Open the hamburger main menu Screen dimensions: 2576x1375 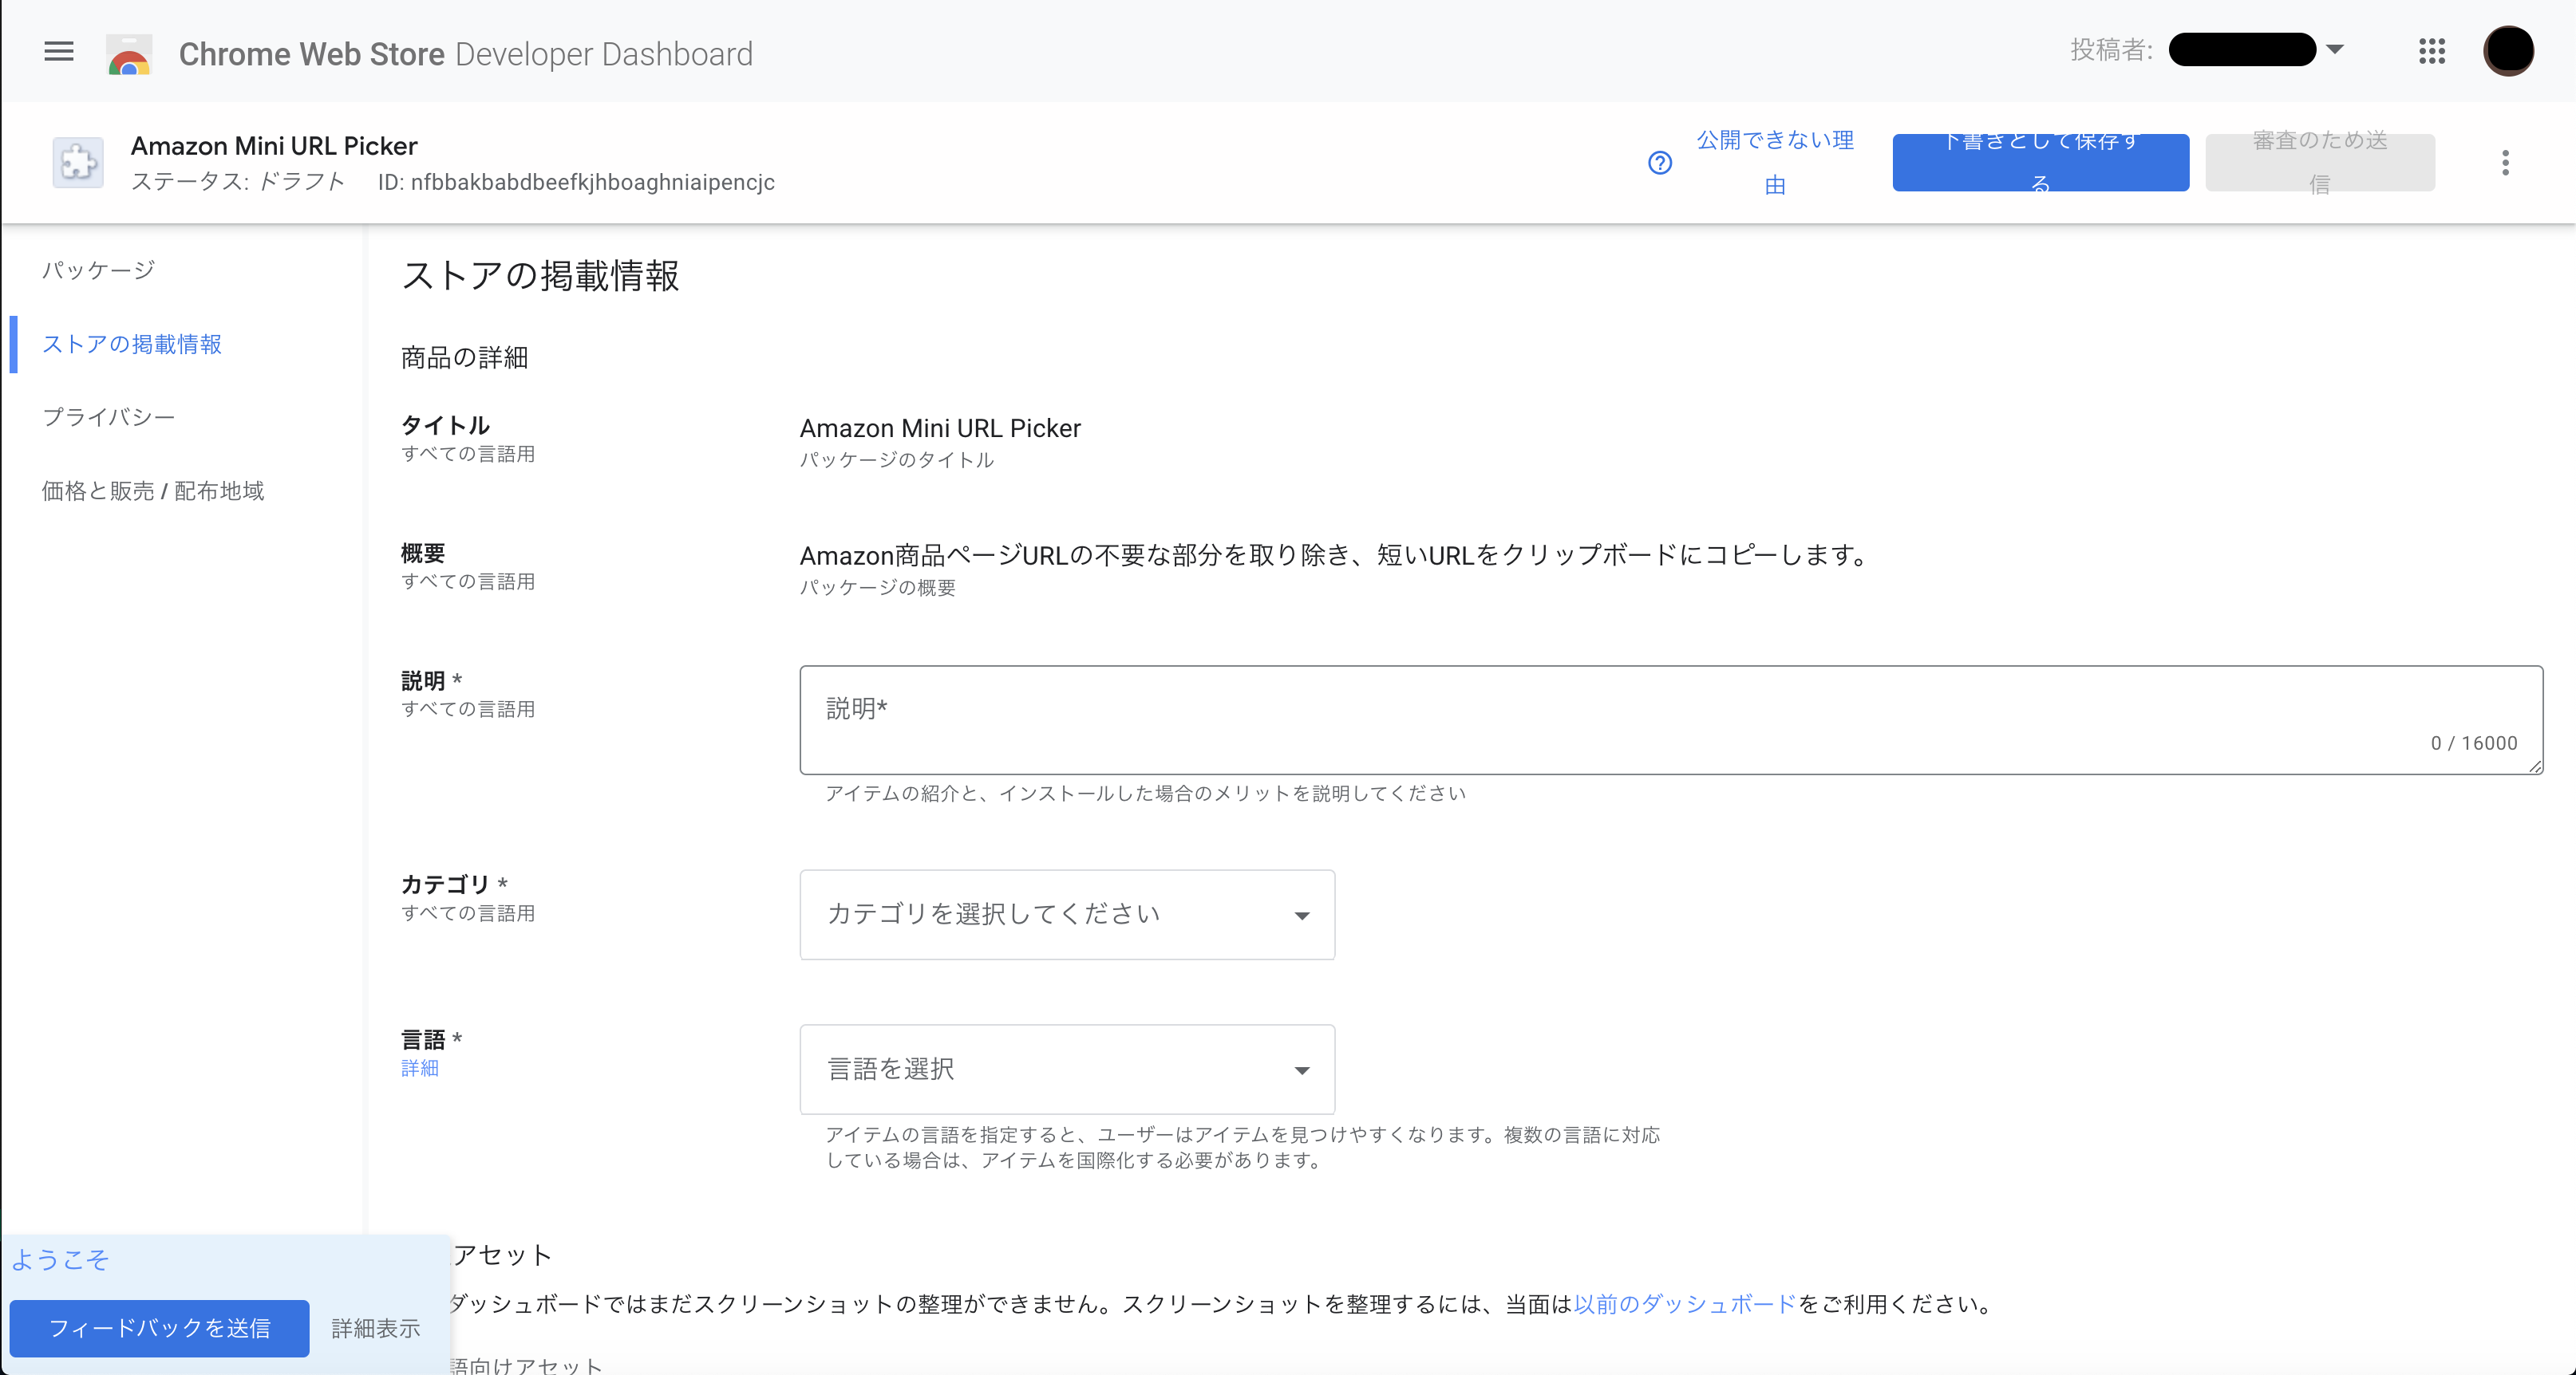pyautogui.click(x=59, y=51)
